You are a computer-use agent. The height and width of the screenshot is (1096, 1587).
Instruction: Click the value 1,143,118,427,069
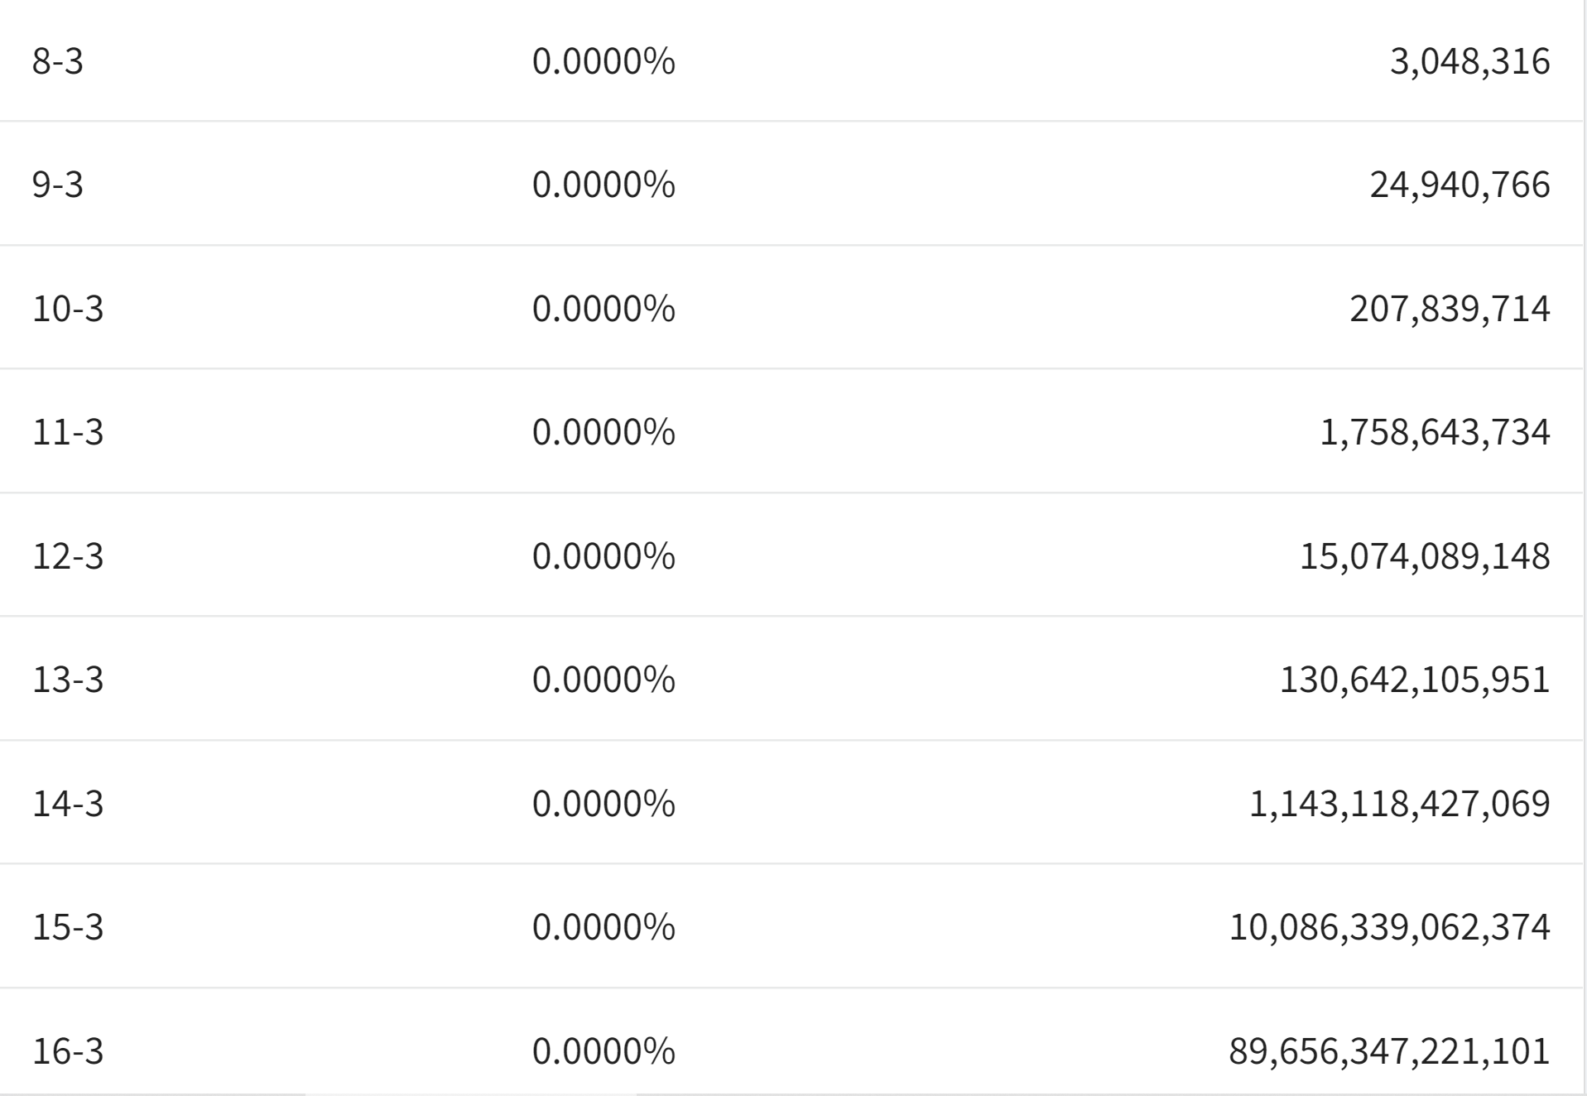click(1399, 804)
